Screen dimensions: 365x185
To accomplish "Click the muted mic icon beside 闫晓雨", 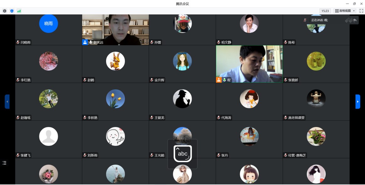I will click(x=18, y=42).
